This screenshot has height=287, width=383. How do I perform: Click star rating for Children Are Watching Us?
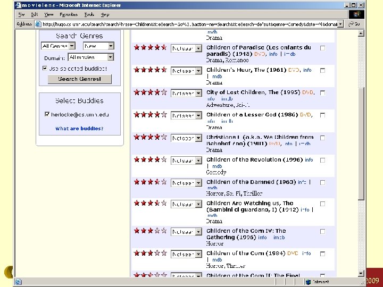[x=150, y=203]
